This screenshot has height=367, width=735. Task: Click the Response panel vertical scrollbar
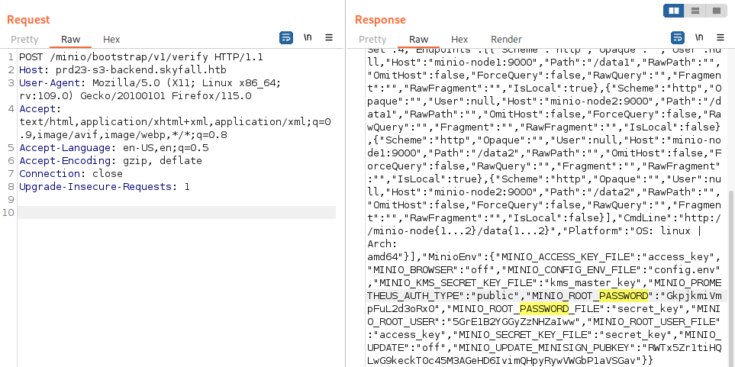pyautogui.click(x=731, y=278)
